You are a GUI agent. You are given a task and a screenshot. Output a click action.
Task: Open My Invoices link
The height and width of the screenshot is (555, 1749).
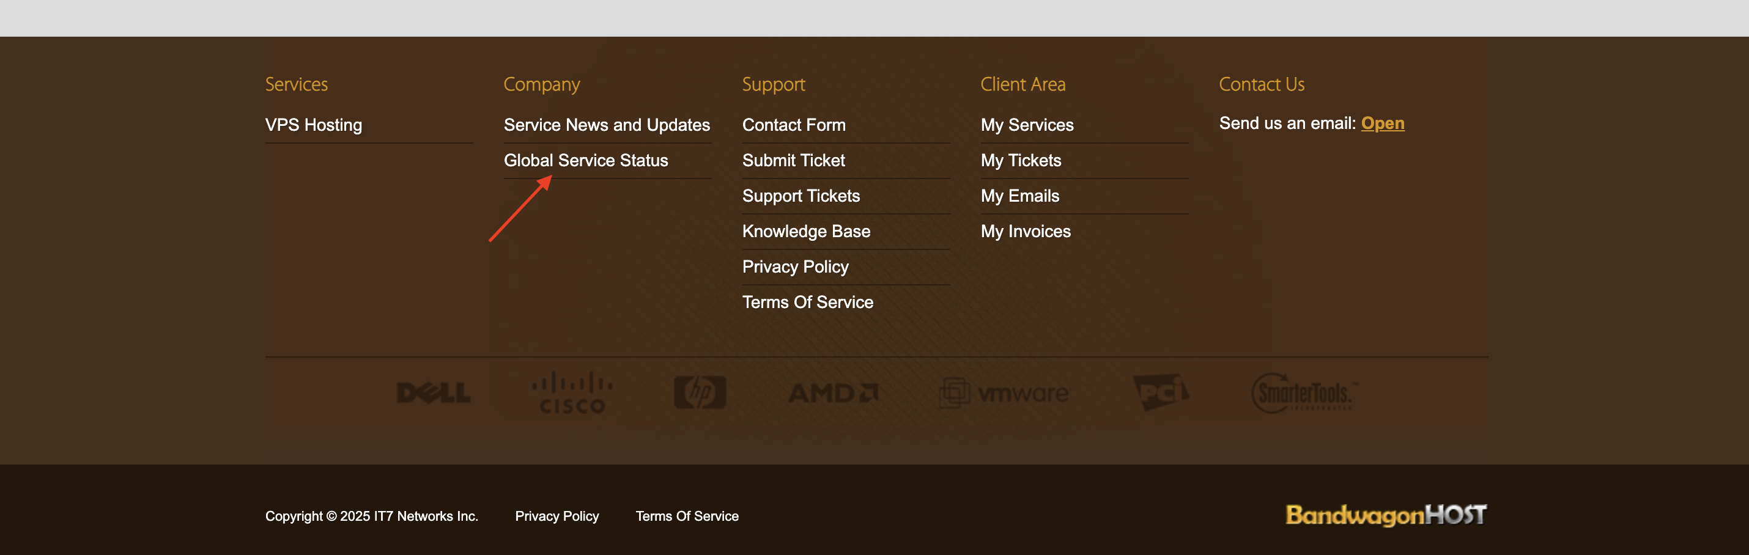(1025, 232)
